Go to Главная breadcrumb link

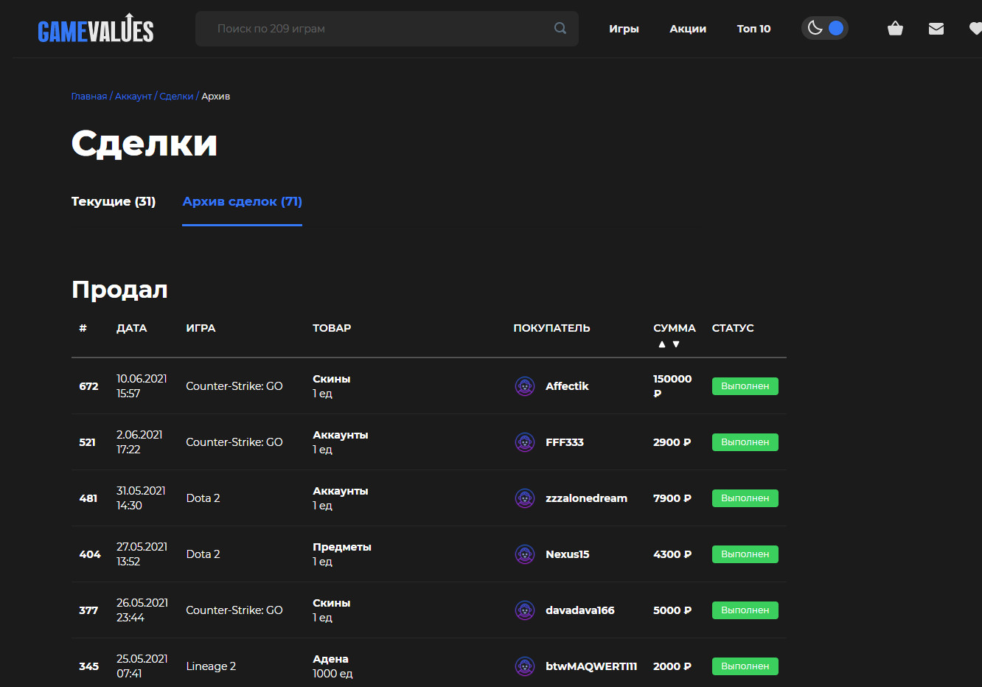[89, 97]
